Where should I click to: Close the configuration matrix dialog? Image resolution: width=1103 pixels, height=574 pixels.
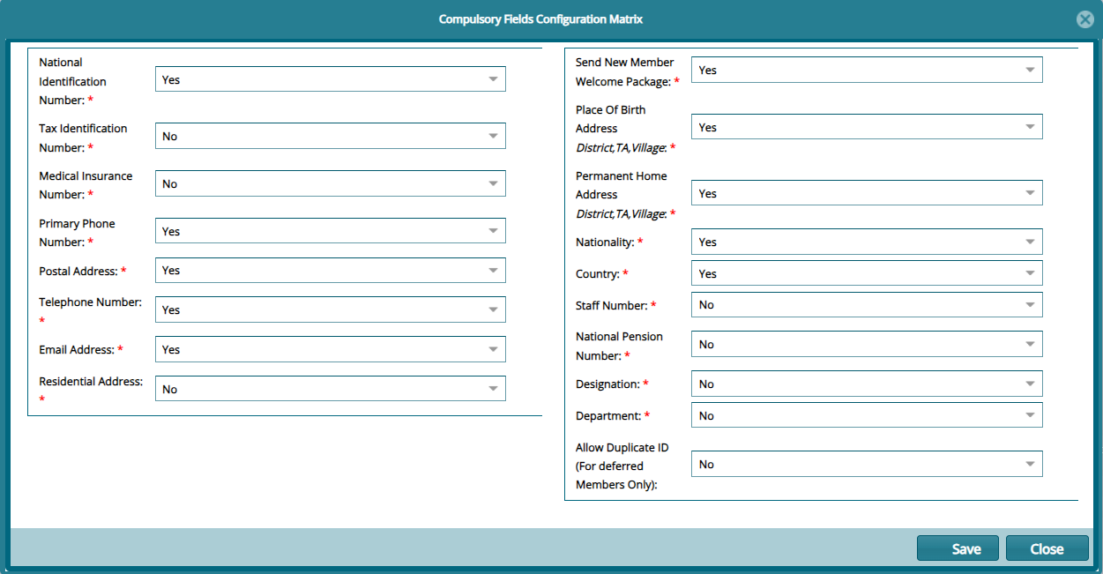click(x=1047, y=548)
